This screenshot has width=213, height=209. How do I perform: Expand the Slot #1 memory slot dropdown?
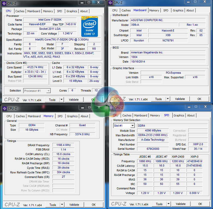pyautogui.click(x=133, y=126)
